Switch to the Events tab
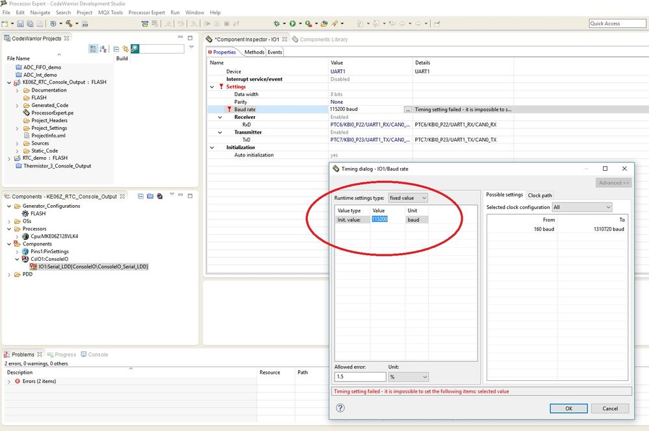This screenshot has width=649, height=431. click(x=275, y=52)
